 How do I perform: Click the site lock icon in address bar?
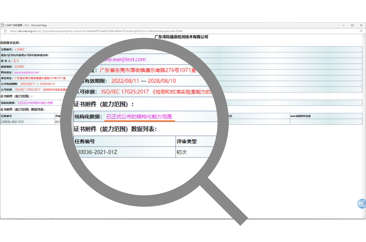pyautogui.click(x=5, y=31)
